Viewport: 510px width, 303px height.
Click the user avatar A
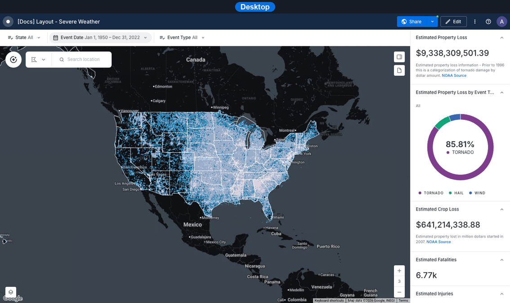coord(501,22)
